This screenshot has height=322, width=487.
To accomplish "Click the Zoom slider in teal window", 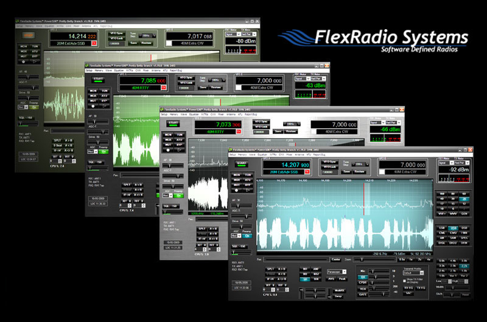I will (374, 259).
